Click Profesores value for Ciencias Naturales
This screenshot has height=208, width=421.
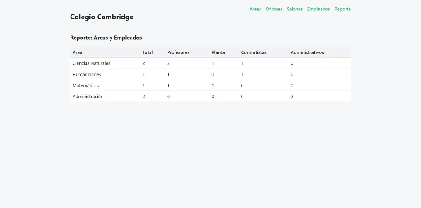coord(168,63)
